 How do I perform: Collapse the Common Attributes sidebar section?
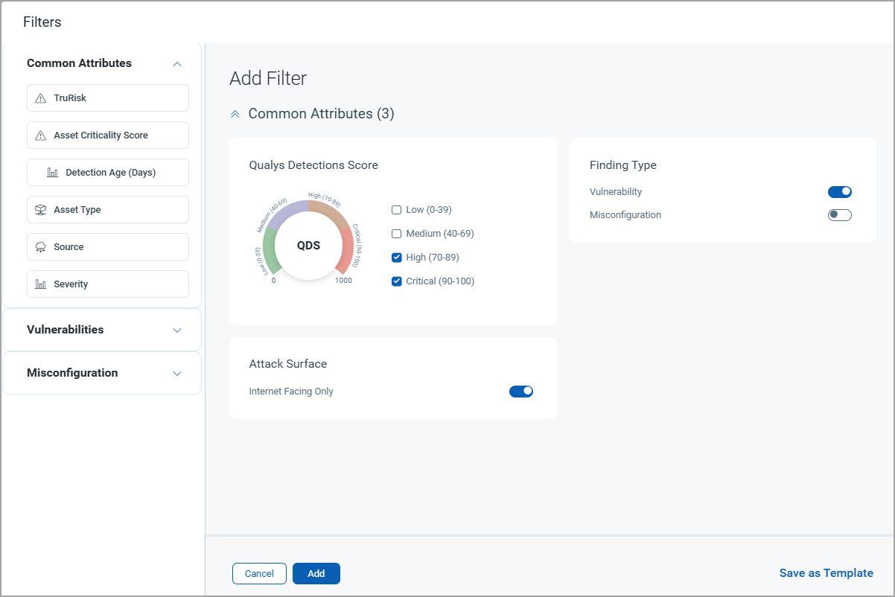(177, 64)
